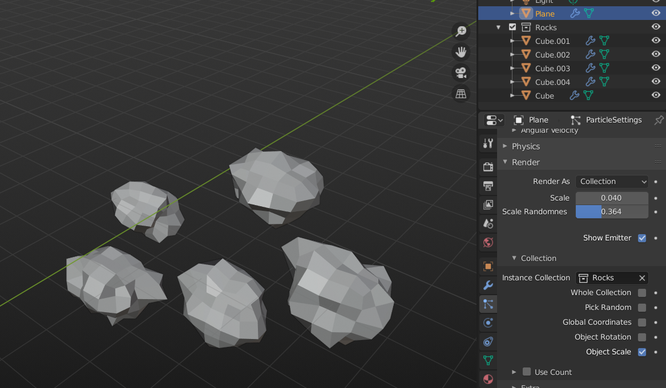Open the Tool properties tab
666x388 pixels.
click(x=488, y=144)
